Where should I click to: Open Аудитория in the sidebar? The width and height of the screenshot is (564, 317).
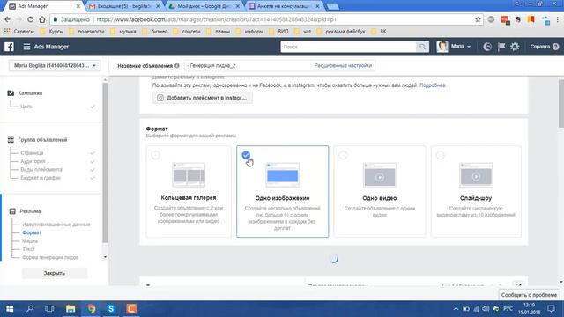33,161
